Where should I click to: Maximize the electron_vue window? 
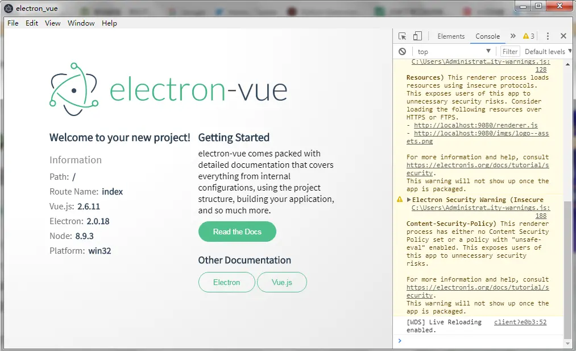(x=539, y=6)
